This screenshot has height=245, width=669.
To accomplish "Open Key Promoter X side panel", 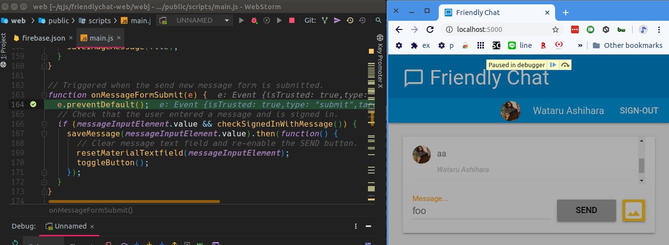I will pyautogui.click(x=380, y=61).
